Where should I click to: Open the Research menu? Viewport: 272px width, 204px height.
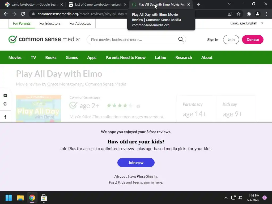[184, 57]
